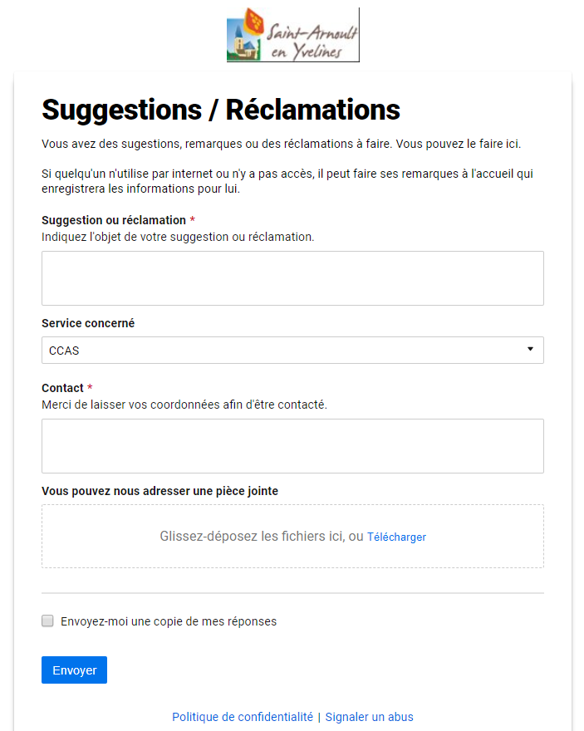584x731 pixels.
Task: Open the Service concerné dropdown showing CCAS
Action: (x=282, y=351)
